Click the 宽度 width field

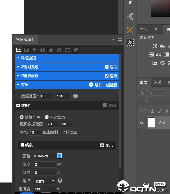coord(45,164)
